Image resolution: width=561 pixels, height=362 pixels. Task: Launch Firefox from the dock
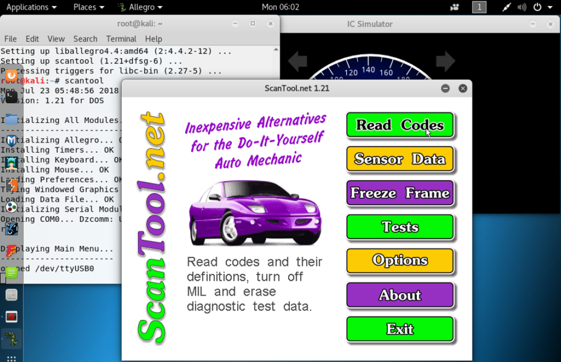(x=12, y=75)
